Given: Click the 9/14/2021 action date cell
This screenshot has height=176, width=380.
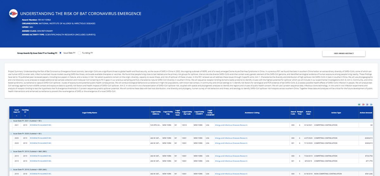Looking at the screenshot, I should pyautogui.click(x=308, y=125).
